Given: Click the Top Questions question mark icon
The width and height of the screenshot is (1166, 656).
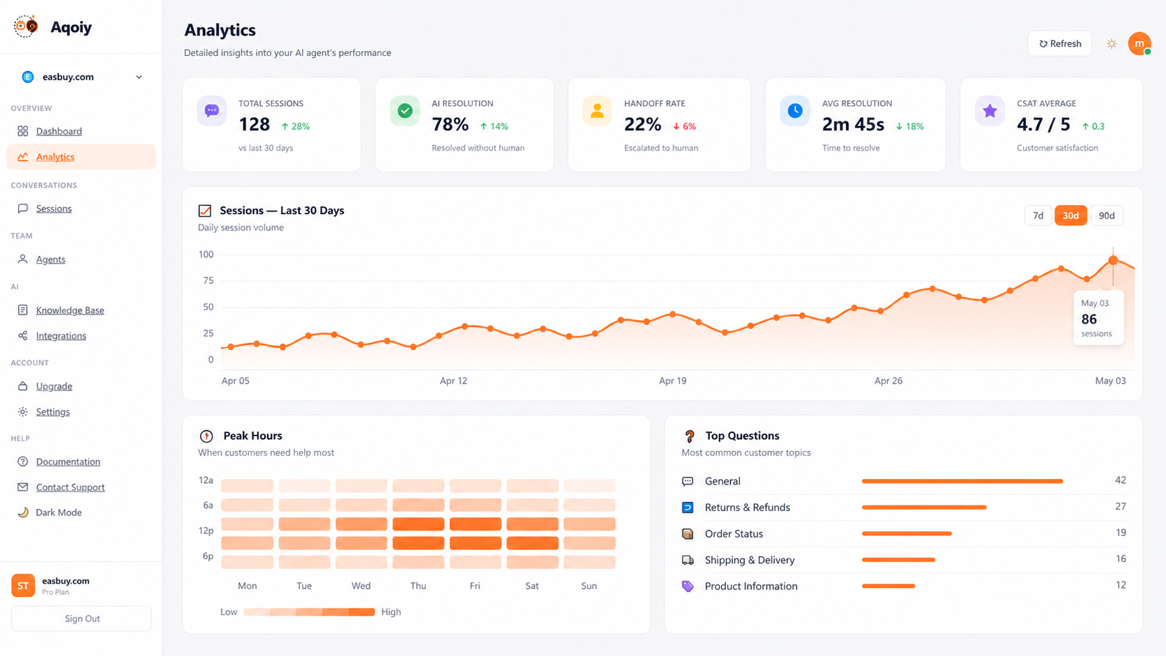Looking at the screenshot, I should (x=689, y=436).
